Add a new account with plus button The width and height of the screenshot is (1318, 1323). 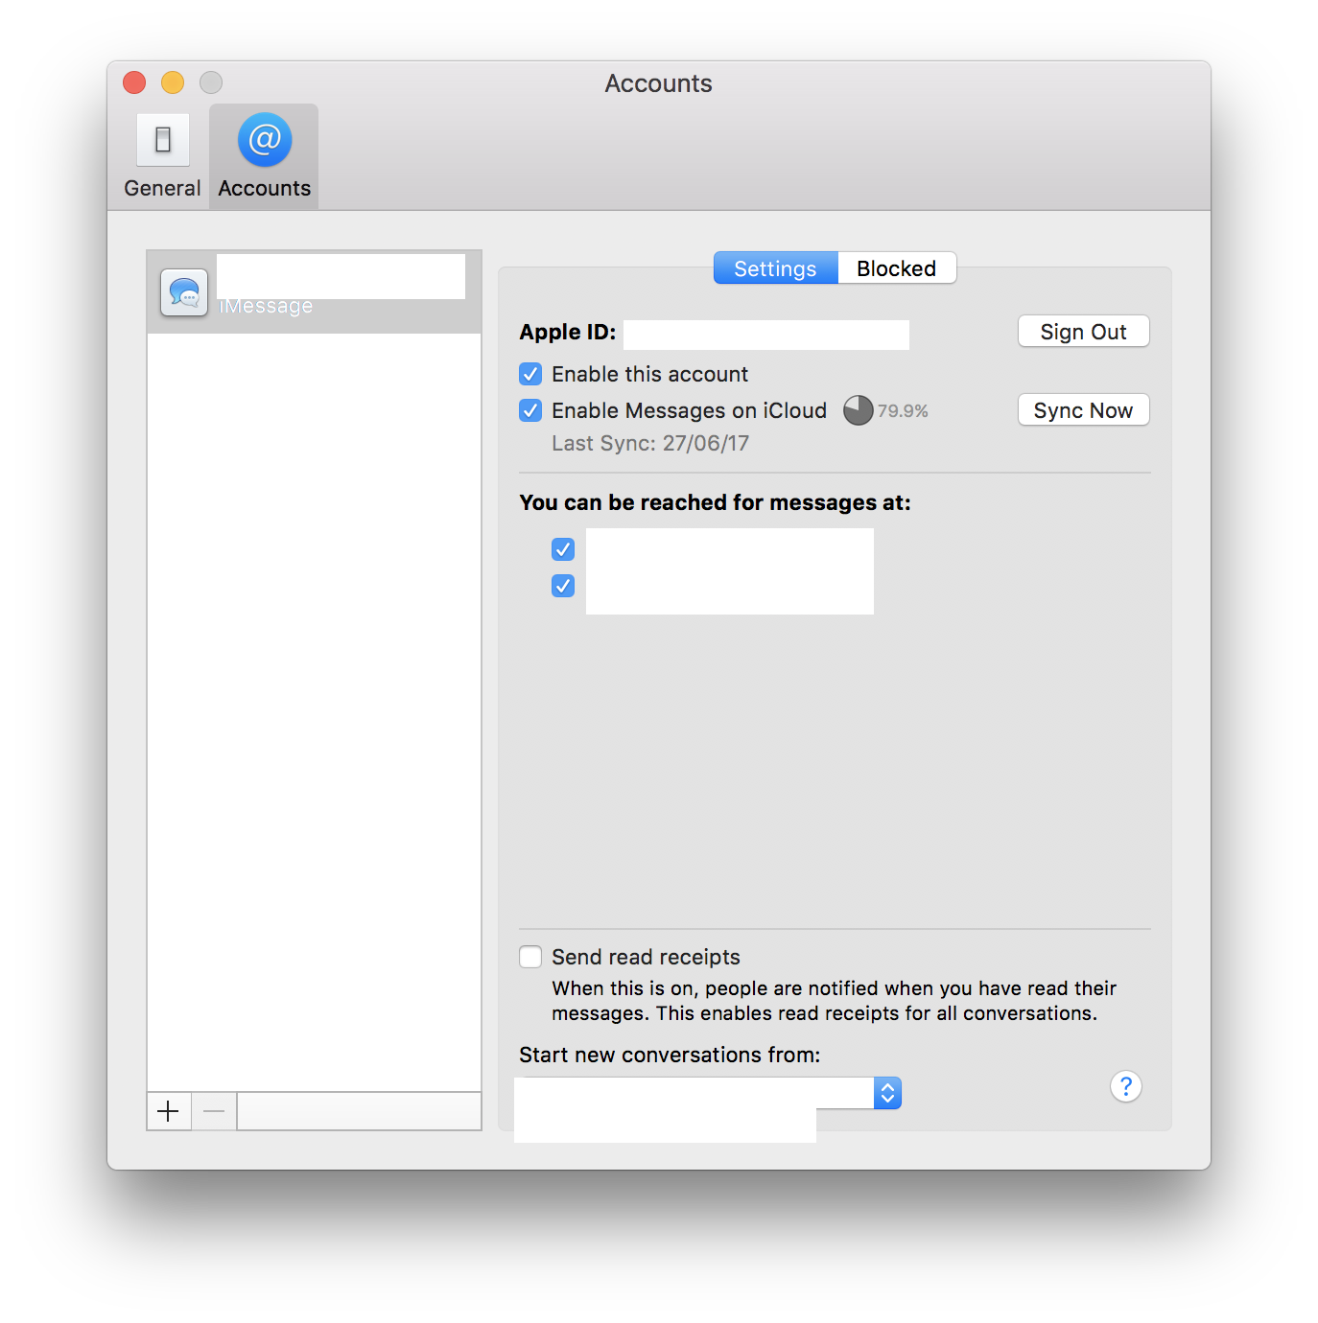pyautogui.click(x=168, y=1111)
